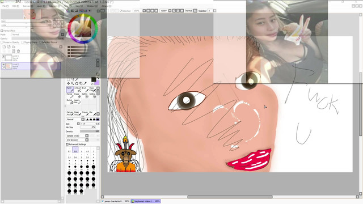
Task: Select the Paper Acryl brush
Action: pos(78,113)
